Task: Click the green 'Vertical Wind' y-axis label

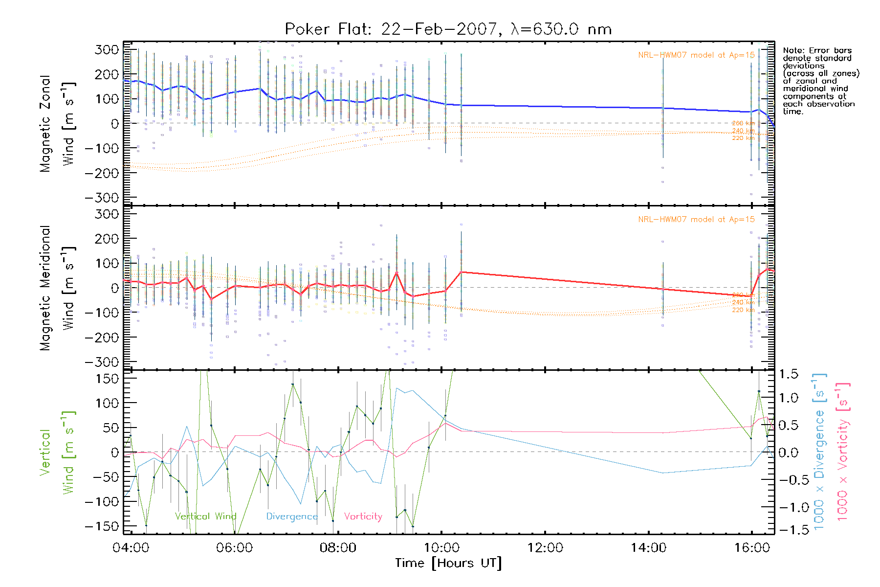Action: pyautogui.click(x=57, y=452)
